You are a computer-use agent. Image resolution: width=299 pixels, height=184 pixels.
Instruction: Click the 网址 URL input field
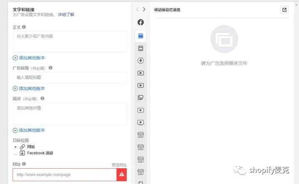pos(65,174)
